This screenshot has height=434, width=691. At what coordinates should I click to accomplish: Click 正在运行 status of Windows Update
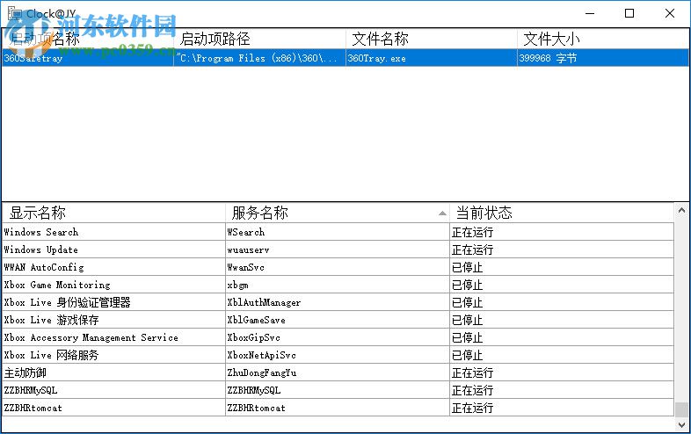pyautogui.click(x=562, y=250)
